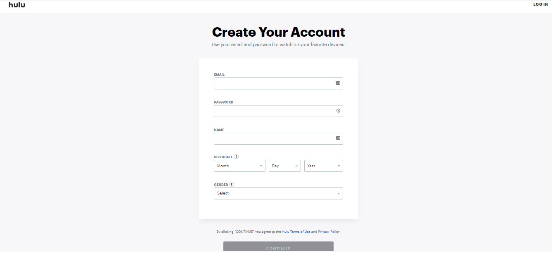Focus the Password input field
Viewport: 552px width, 253px height.
tap(274, 111)
